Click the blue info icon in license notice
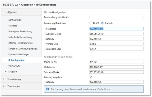The height and width of the screenshot is (97, 152). point(48,89)
